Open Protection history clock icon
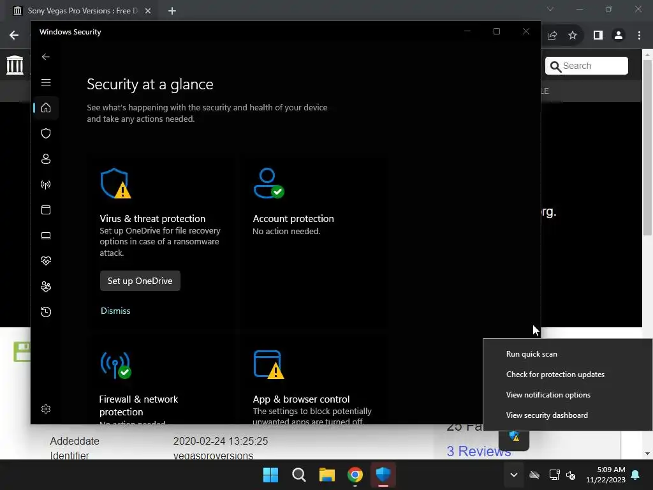Image resolution: width=653 pixels, height=490 pixels. coord(46,311)
